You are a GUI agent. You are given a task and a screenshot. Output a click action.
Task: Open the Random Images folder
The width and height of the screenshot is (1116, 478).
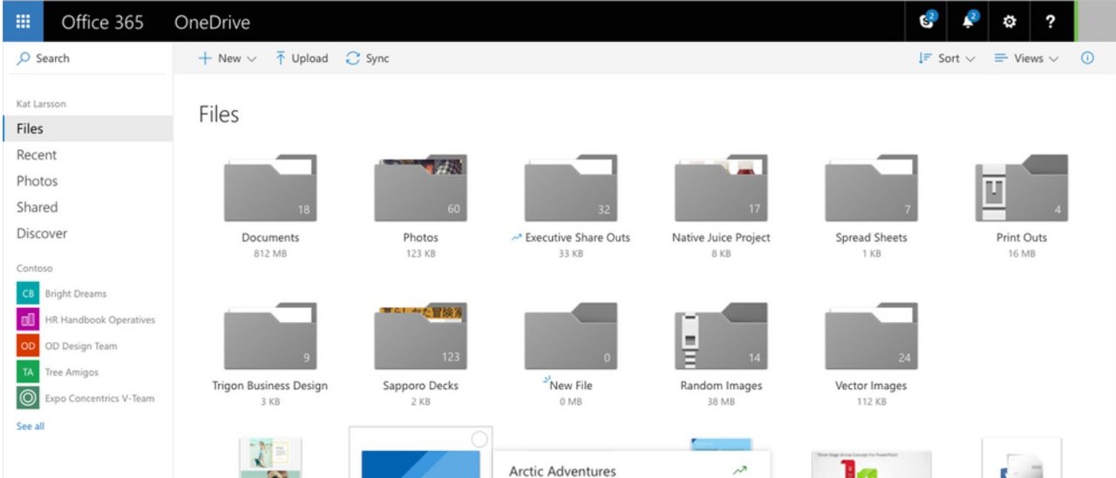[721, 337]
